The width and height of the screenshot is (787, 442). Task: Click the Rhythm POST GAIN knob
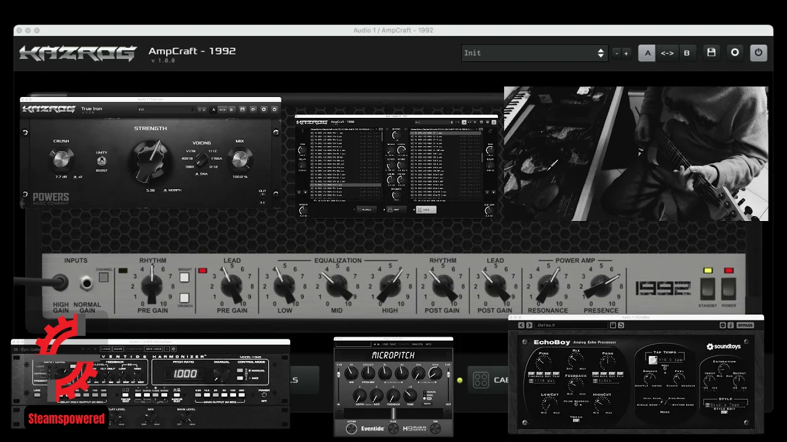coord(442,286)
